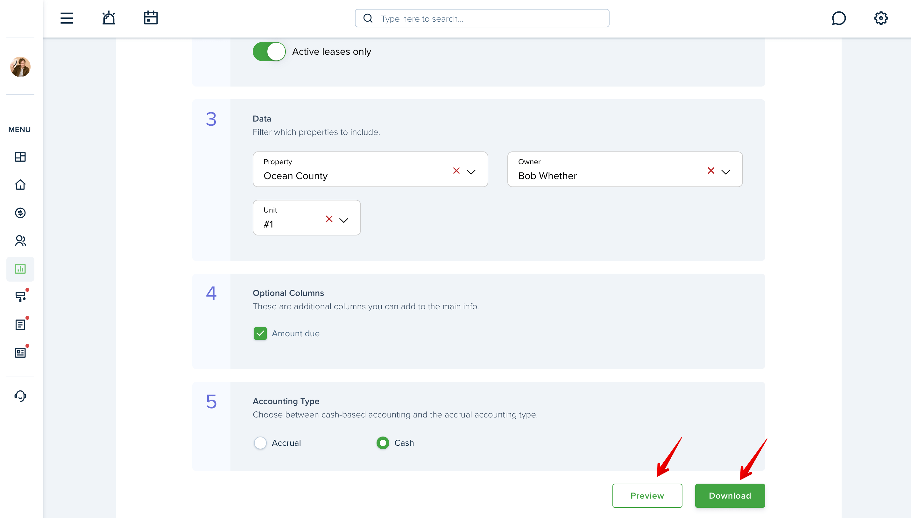Image resolution: width=911 pixels, height=518 pixels.
Task: Clear the Unit #1 selection
Action: pos(329,219)
